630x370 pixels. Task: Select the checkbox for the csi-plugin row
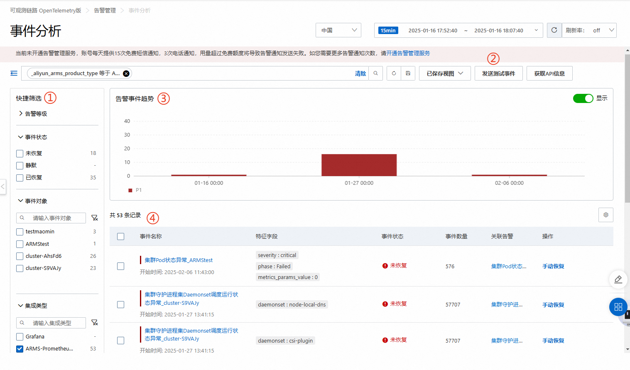[x=121, y=341]
